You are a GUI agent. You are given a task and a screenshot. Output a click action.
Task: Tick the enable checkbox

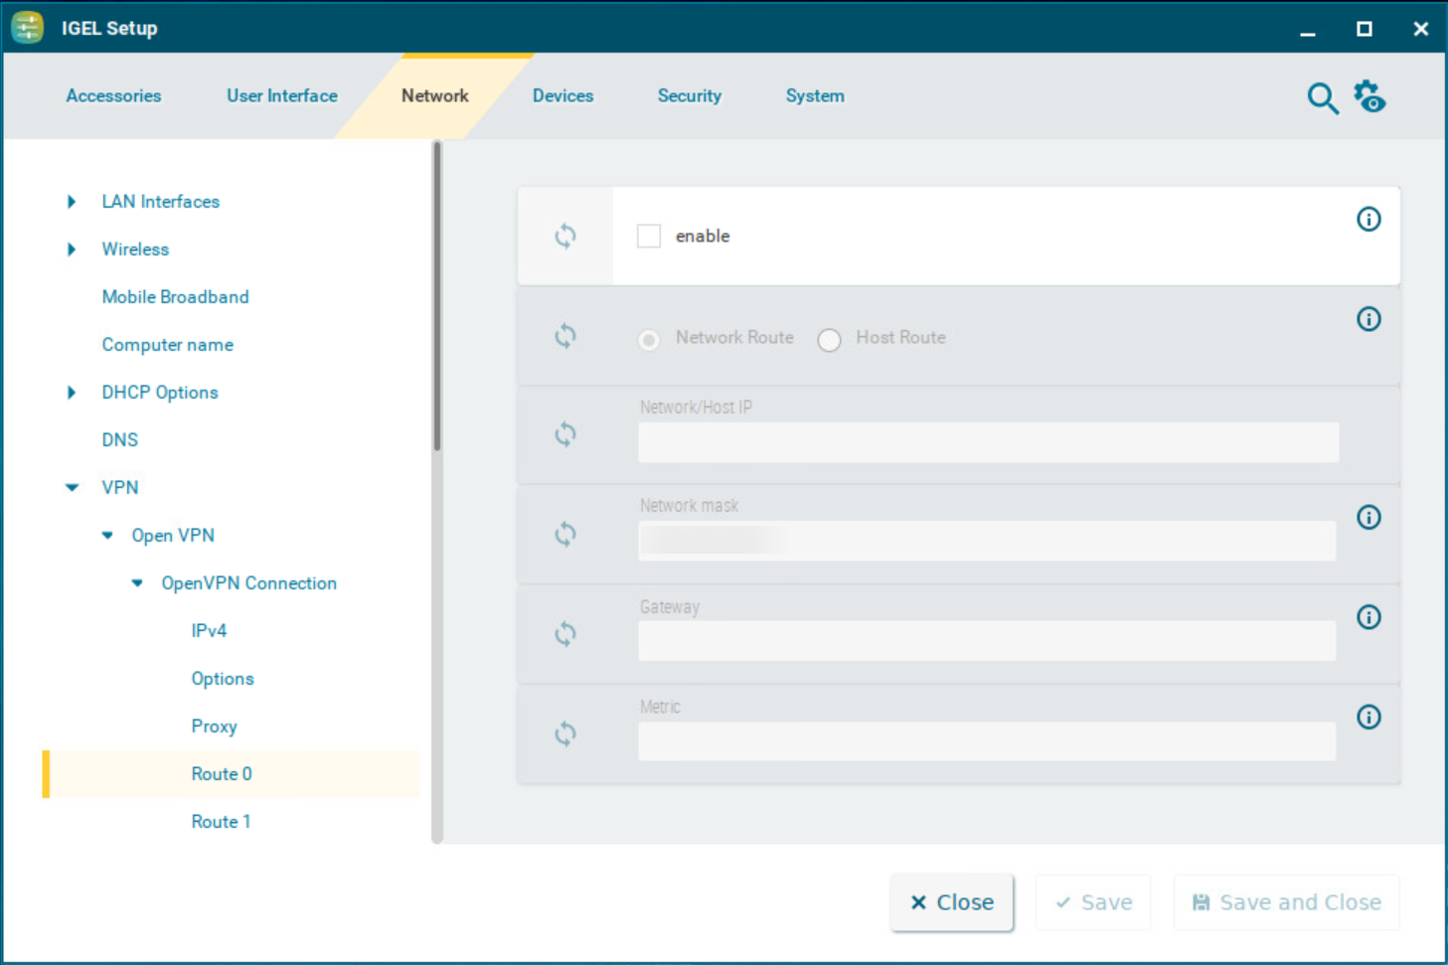coord(649,237)
